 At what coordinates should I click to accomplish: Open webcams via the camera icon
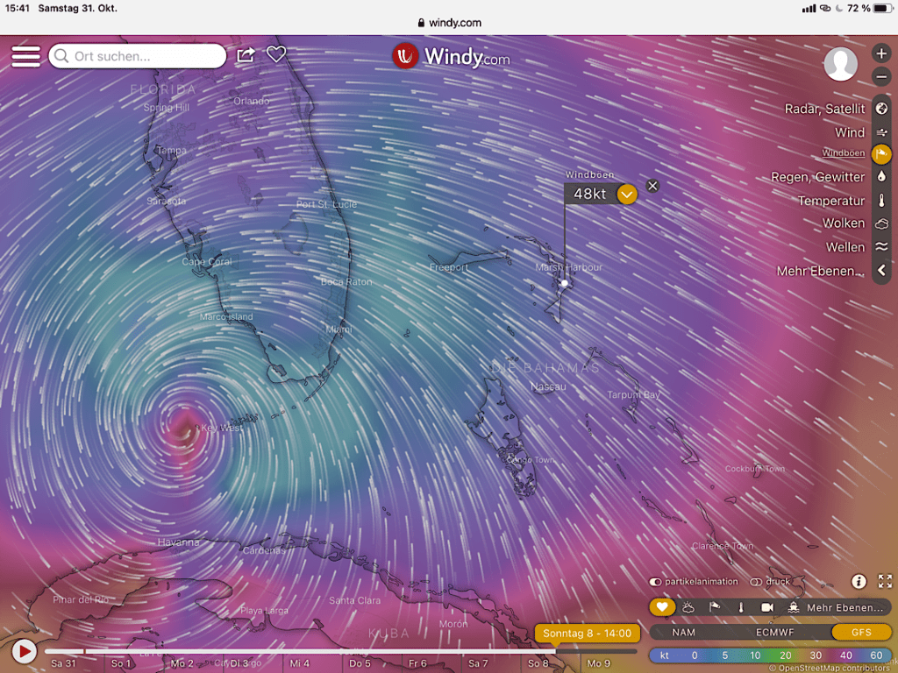[x=767, y=607]
